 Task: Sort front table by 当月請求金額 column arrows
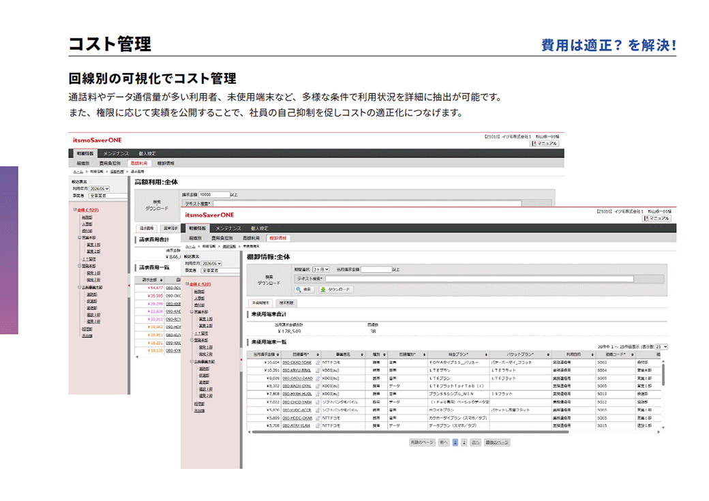[x=277, y=354]
